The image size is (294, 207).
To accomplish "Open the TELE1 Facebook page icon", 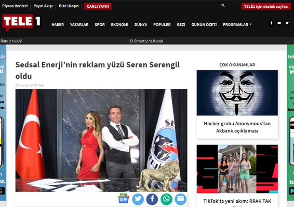I will [271, 23].
